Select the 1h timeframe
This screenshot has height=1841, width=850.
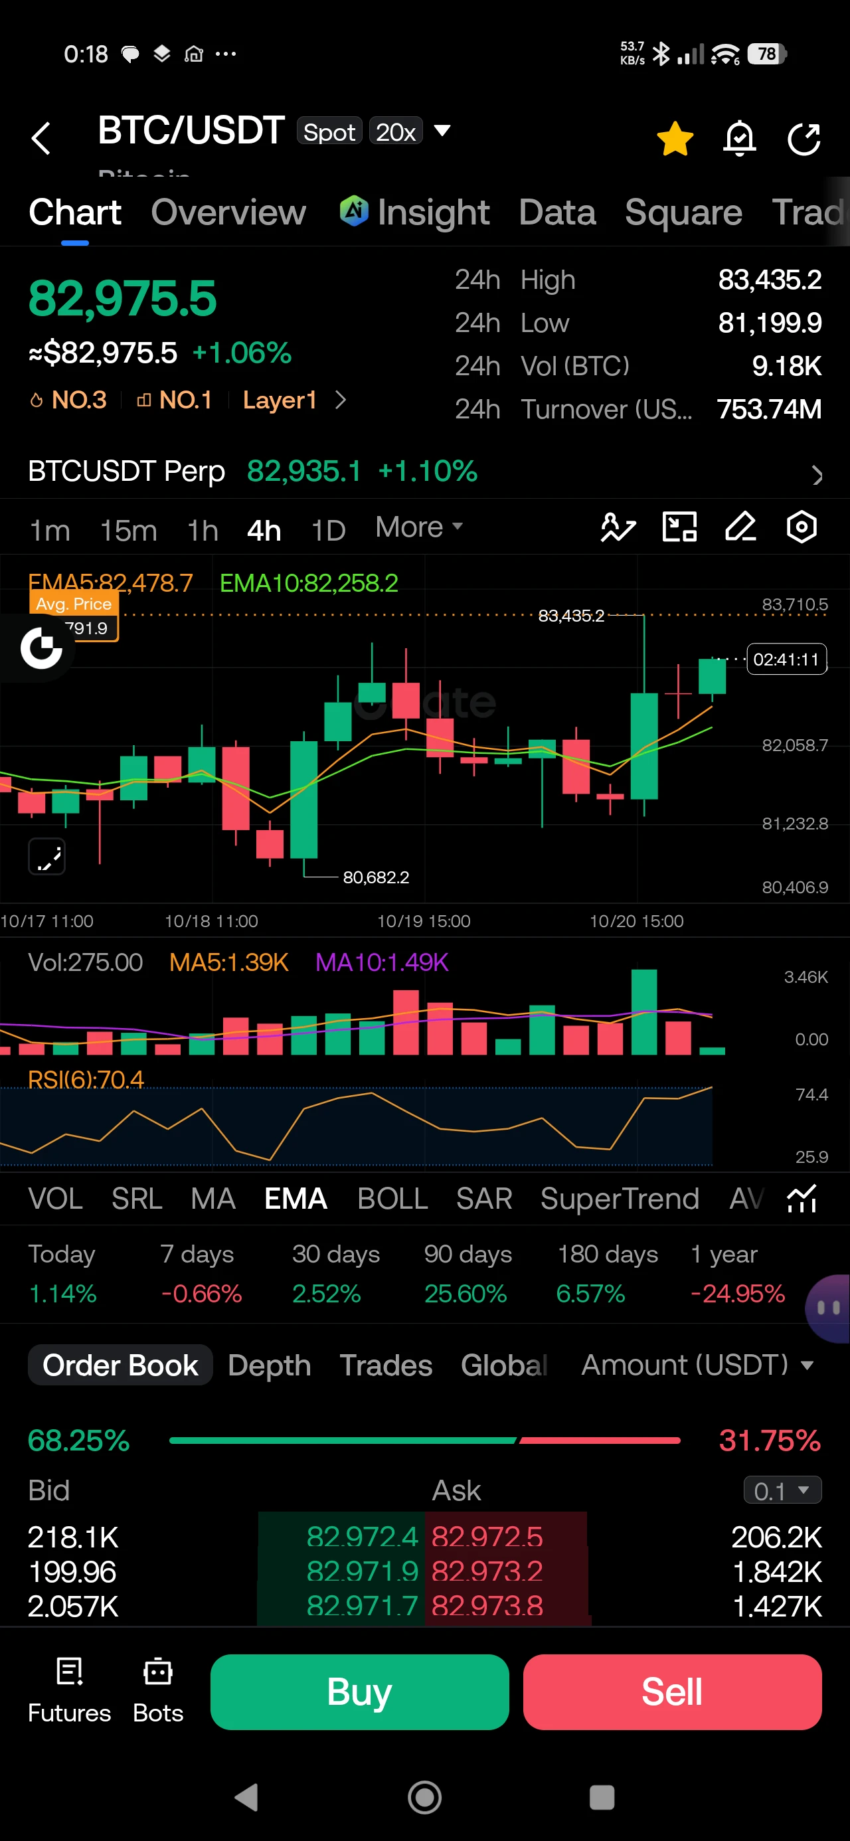(203, 530)
